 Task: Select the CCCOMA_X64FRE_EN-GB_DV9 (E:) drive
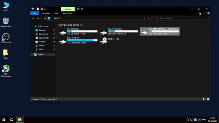[x=160, y=31]
